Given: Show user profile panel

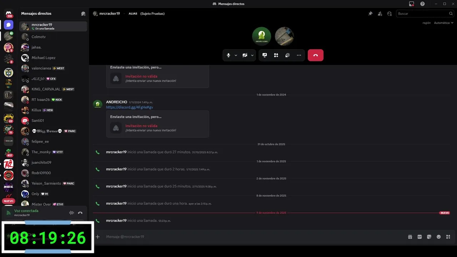Looking at the screenshot, I should pyautogui.click(x=390, y=14).
